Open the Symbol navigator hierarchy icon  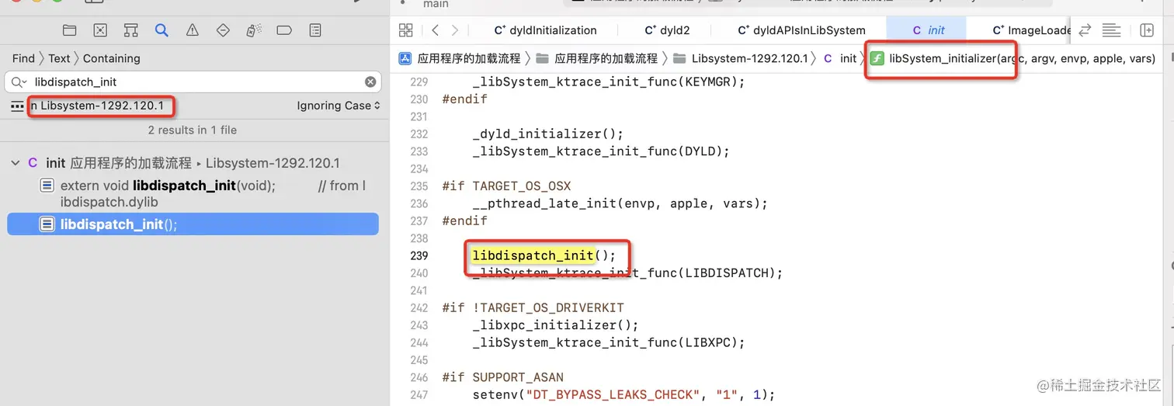pyautogui.click(x=130, y=30)
